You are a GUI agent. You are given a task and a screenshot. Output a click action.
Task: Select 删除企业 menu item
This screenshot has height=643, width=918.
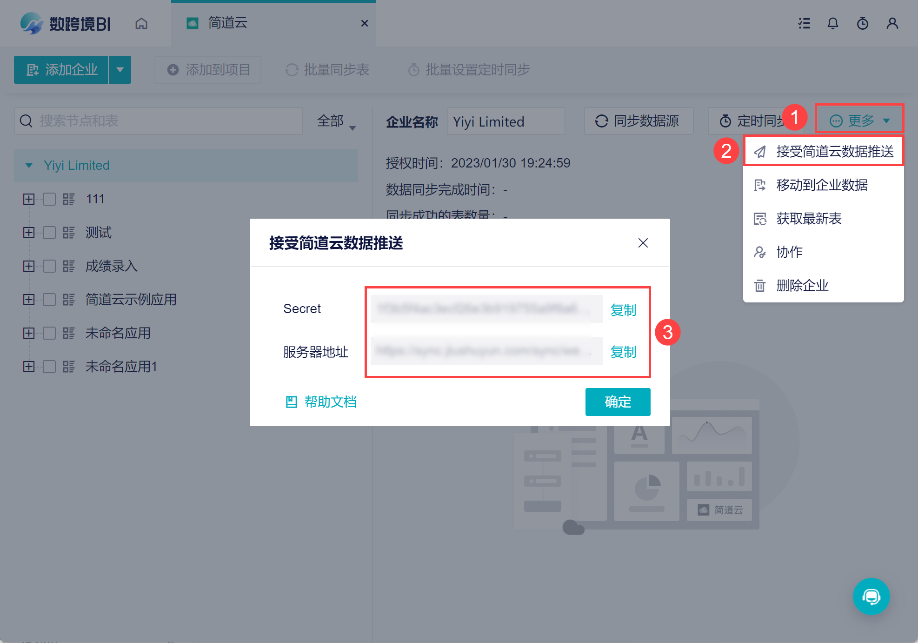824,286
